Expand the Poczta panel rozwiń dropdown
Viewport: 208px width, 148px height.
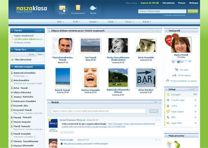(x=39, y=30)
